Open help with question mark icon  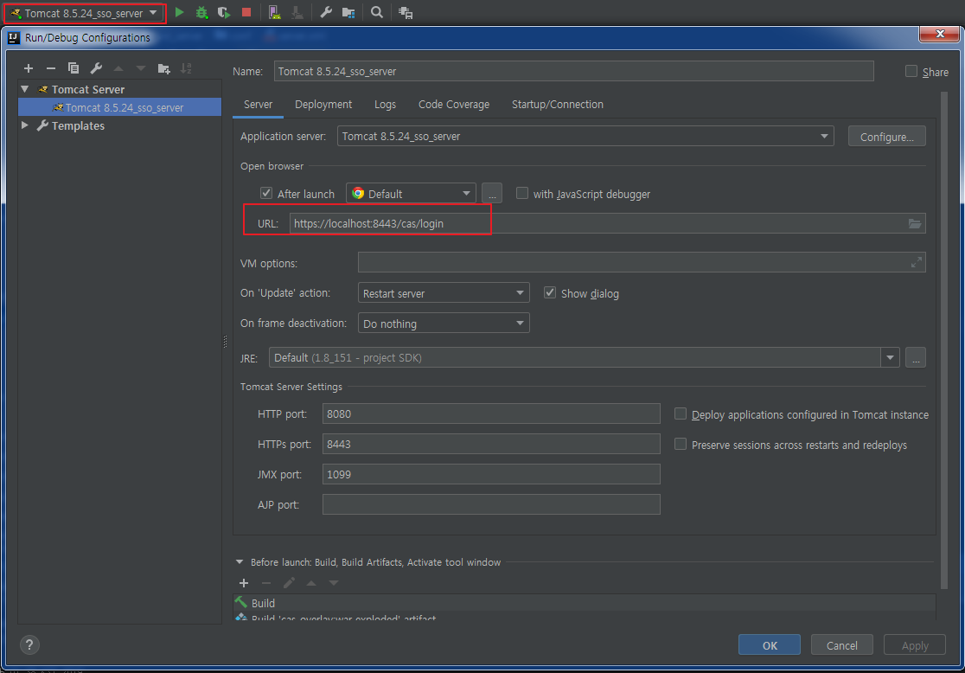(x=29, y=644)
